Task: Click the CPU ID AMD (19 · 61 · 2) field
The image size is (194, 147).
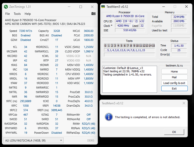Action: coord(127,21)
